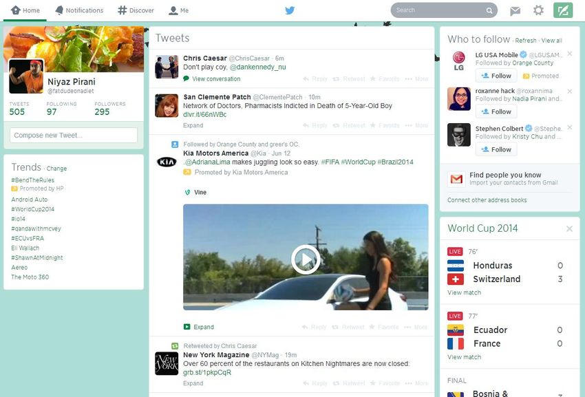The image size is (585, 397).
Task: Open the dlvr.it/66nWBc link
Action: (x=205, y=114)
